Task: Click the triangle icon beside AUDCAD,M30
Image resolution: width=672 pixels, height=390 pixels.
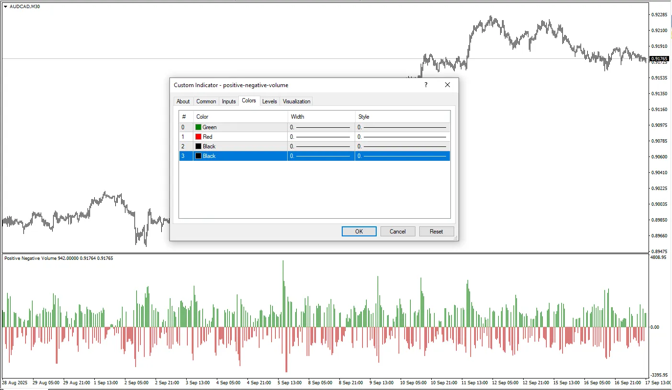Action: (x=5, y=7)
